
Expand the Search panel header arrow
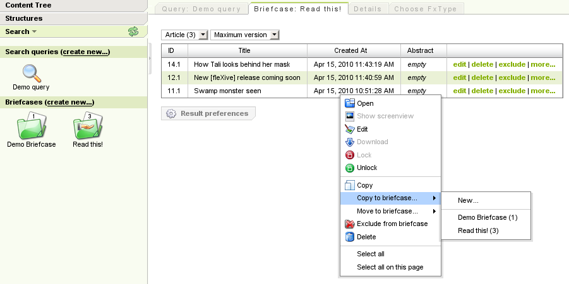pyautogui.click(x=35, y=32)
